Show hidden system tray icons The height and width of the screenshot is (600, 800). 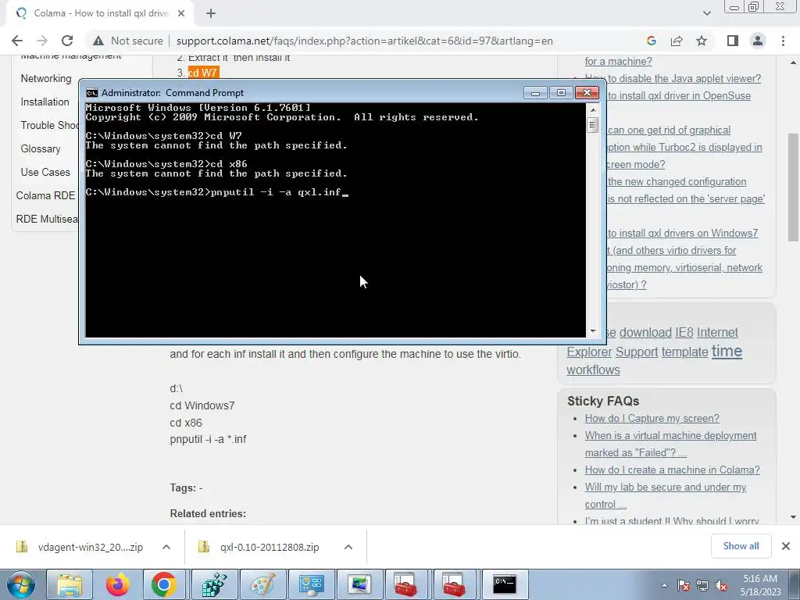tap(664, 586)
